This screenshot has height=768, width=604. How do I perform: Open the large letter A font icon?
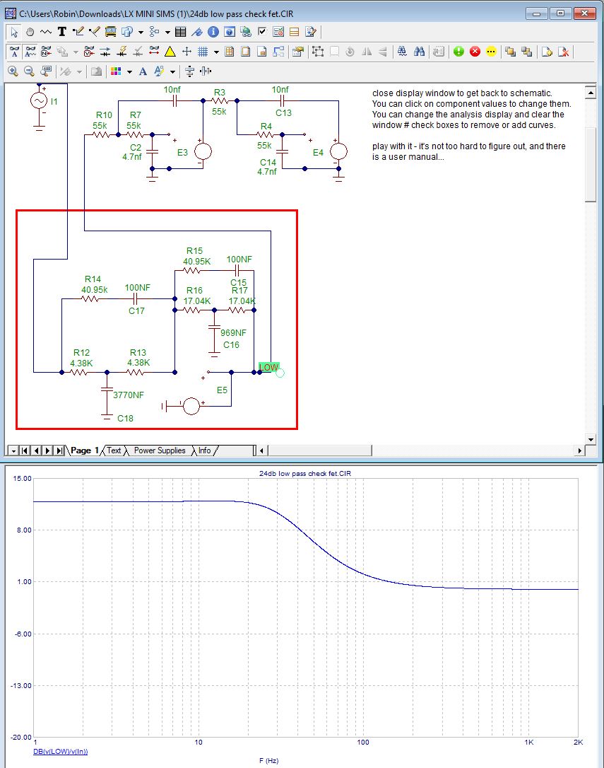pos(143,71)
